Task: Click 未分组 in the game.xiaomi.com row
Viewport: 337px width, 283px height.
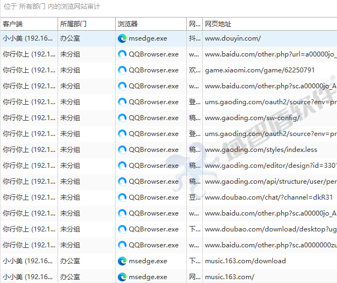Action: pyautogui.click(x=70, y=70)
